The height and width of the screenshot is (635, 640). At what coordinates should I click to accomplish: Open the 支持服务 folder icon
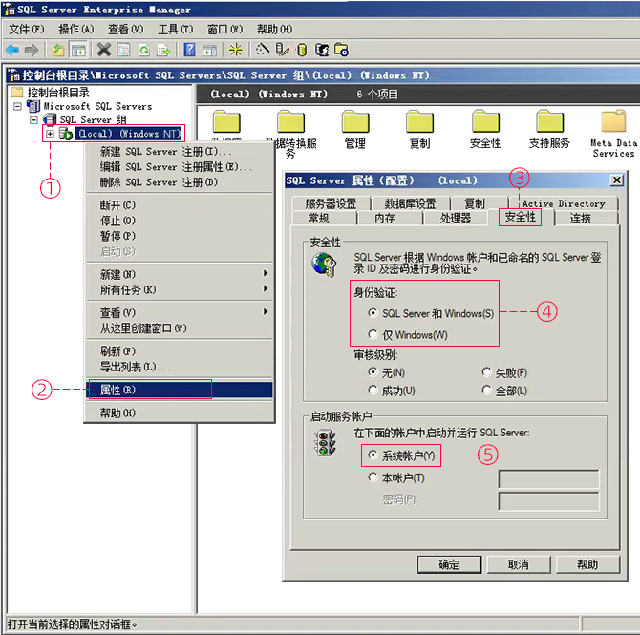[x=548, y=123]
